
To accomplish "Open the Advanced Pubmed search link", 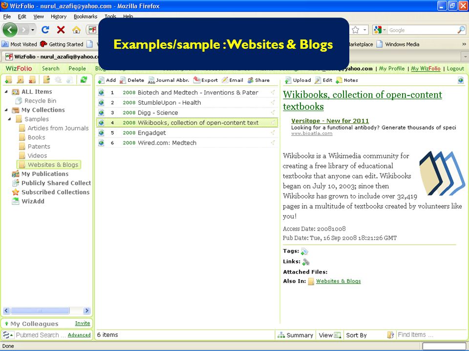I will pos(79,335).
